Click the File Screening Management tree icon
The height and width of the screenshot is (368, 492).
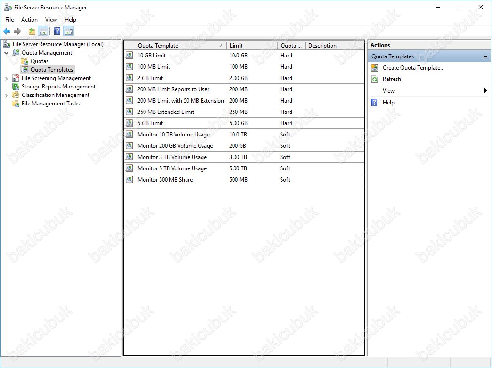[x=16, y=78]
